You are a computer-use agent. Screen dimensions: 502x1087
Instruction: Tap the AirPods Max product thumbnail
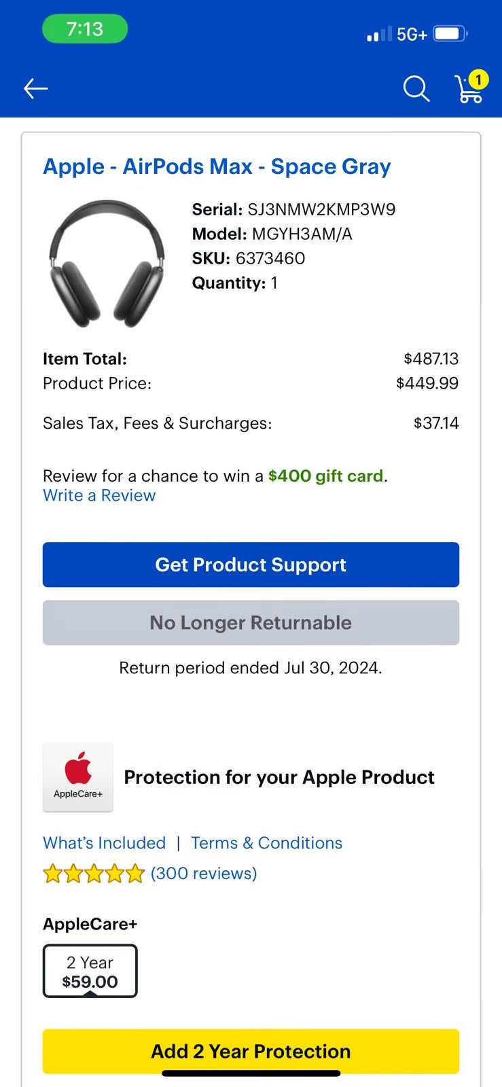pos(107,263)
